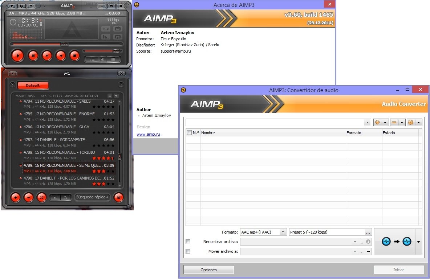Stop the current track
Viewport: 430px width, 280px height.
[x=74, y=55]
